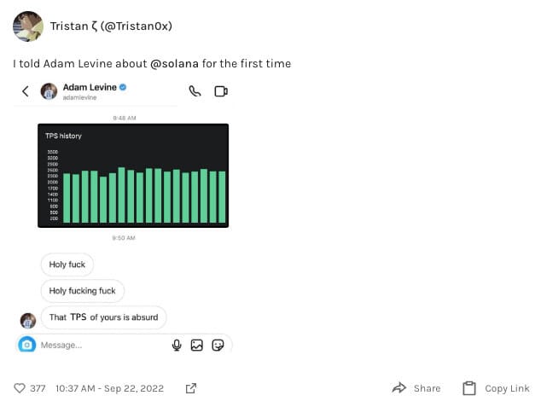This screenshot has width=541, height=407.
Task: Click Tristan's profile avatar
Action: coord(28,26)
